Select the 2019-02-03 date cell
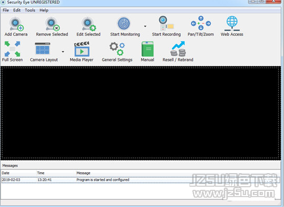 (11, 180)
